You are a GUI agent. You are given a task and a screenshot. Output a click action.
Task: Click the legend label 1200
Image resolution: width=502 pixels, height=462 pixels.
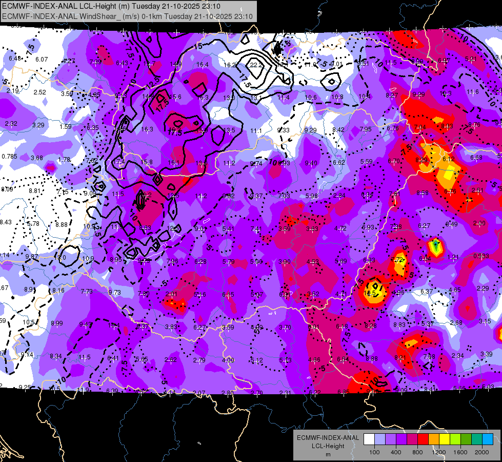[x=439, y=452]
